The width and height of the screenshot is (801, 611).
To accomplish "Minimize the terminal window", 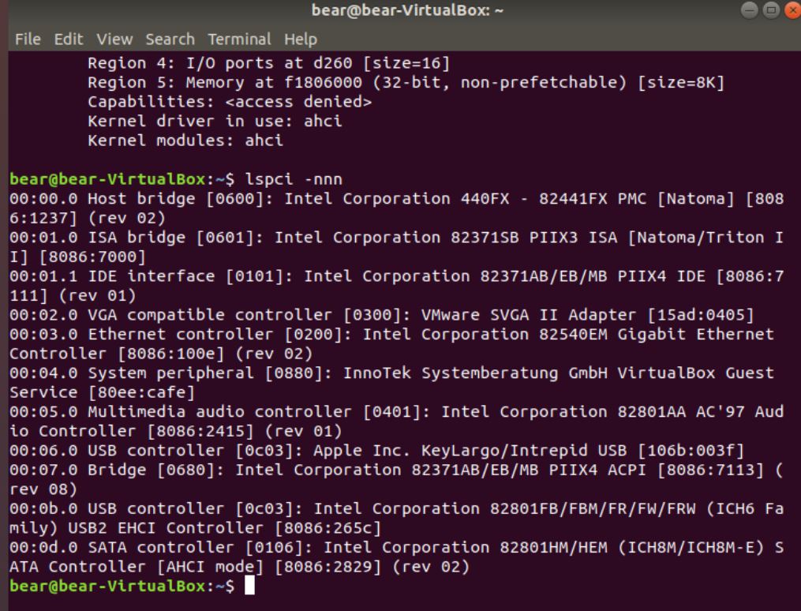I will (750, 9).
